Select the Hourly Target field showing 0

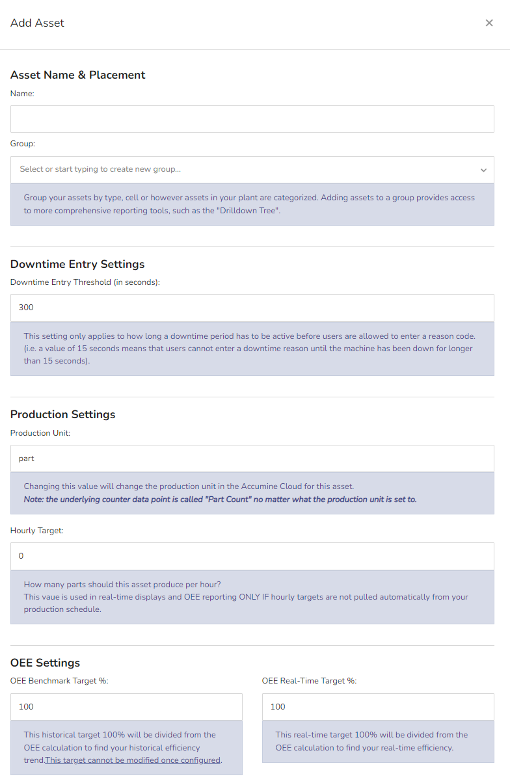(x=252, y=555)
